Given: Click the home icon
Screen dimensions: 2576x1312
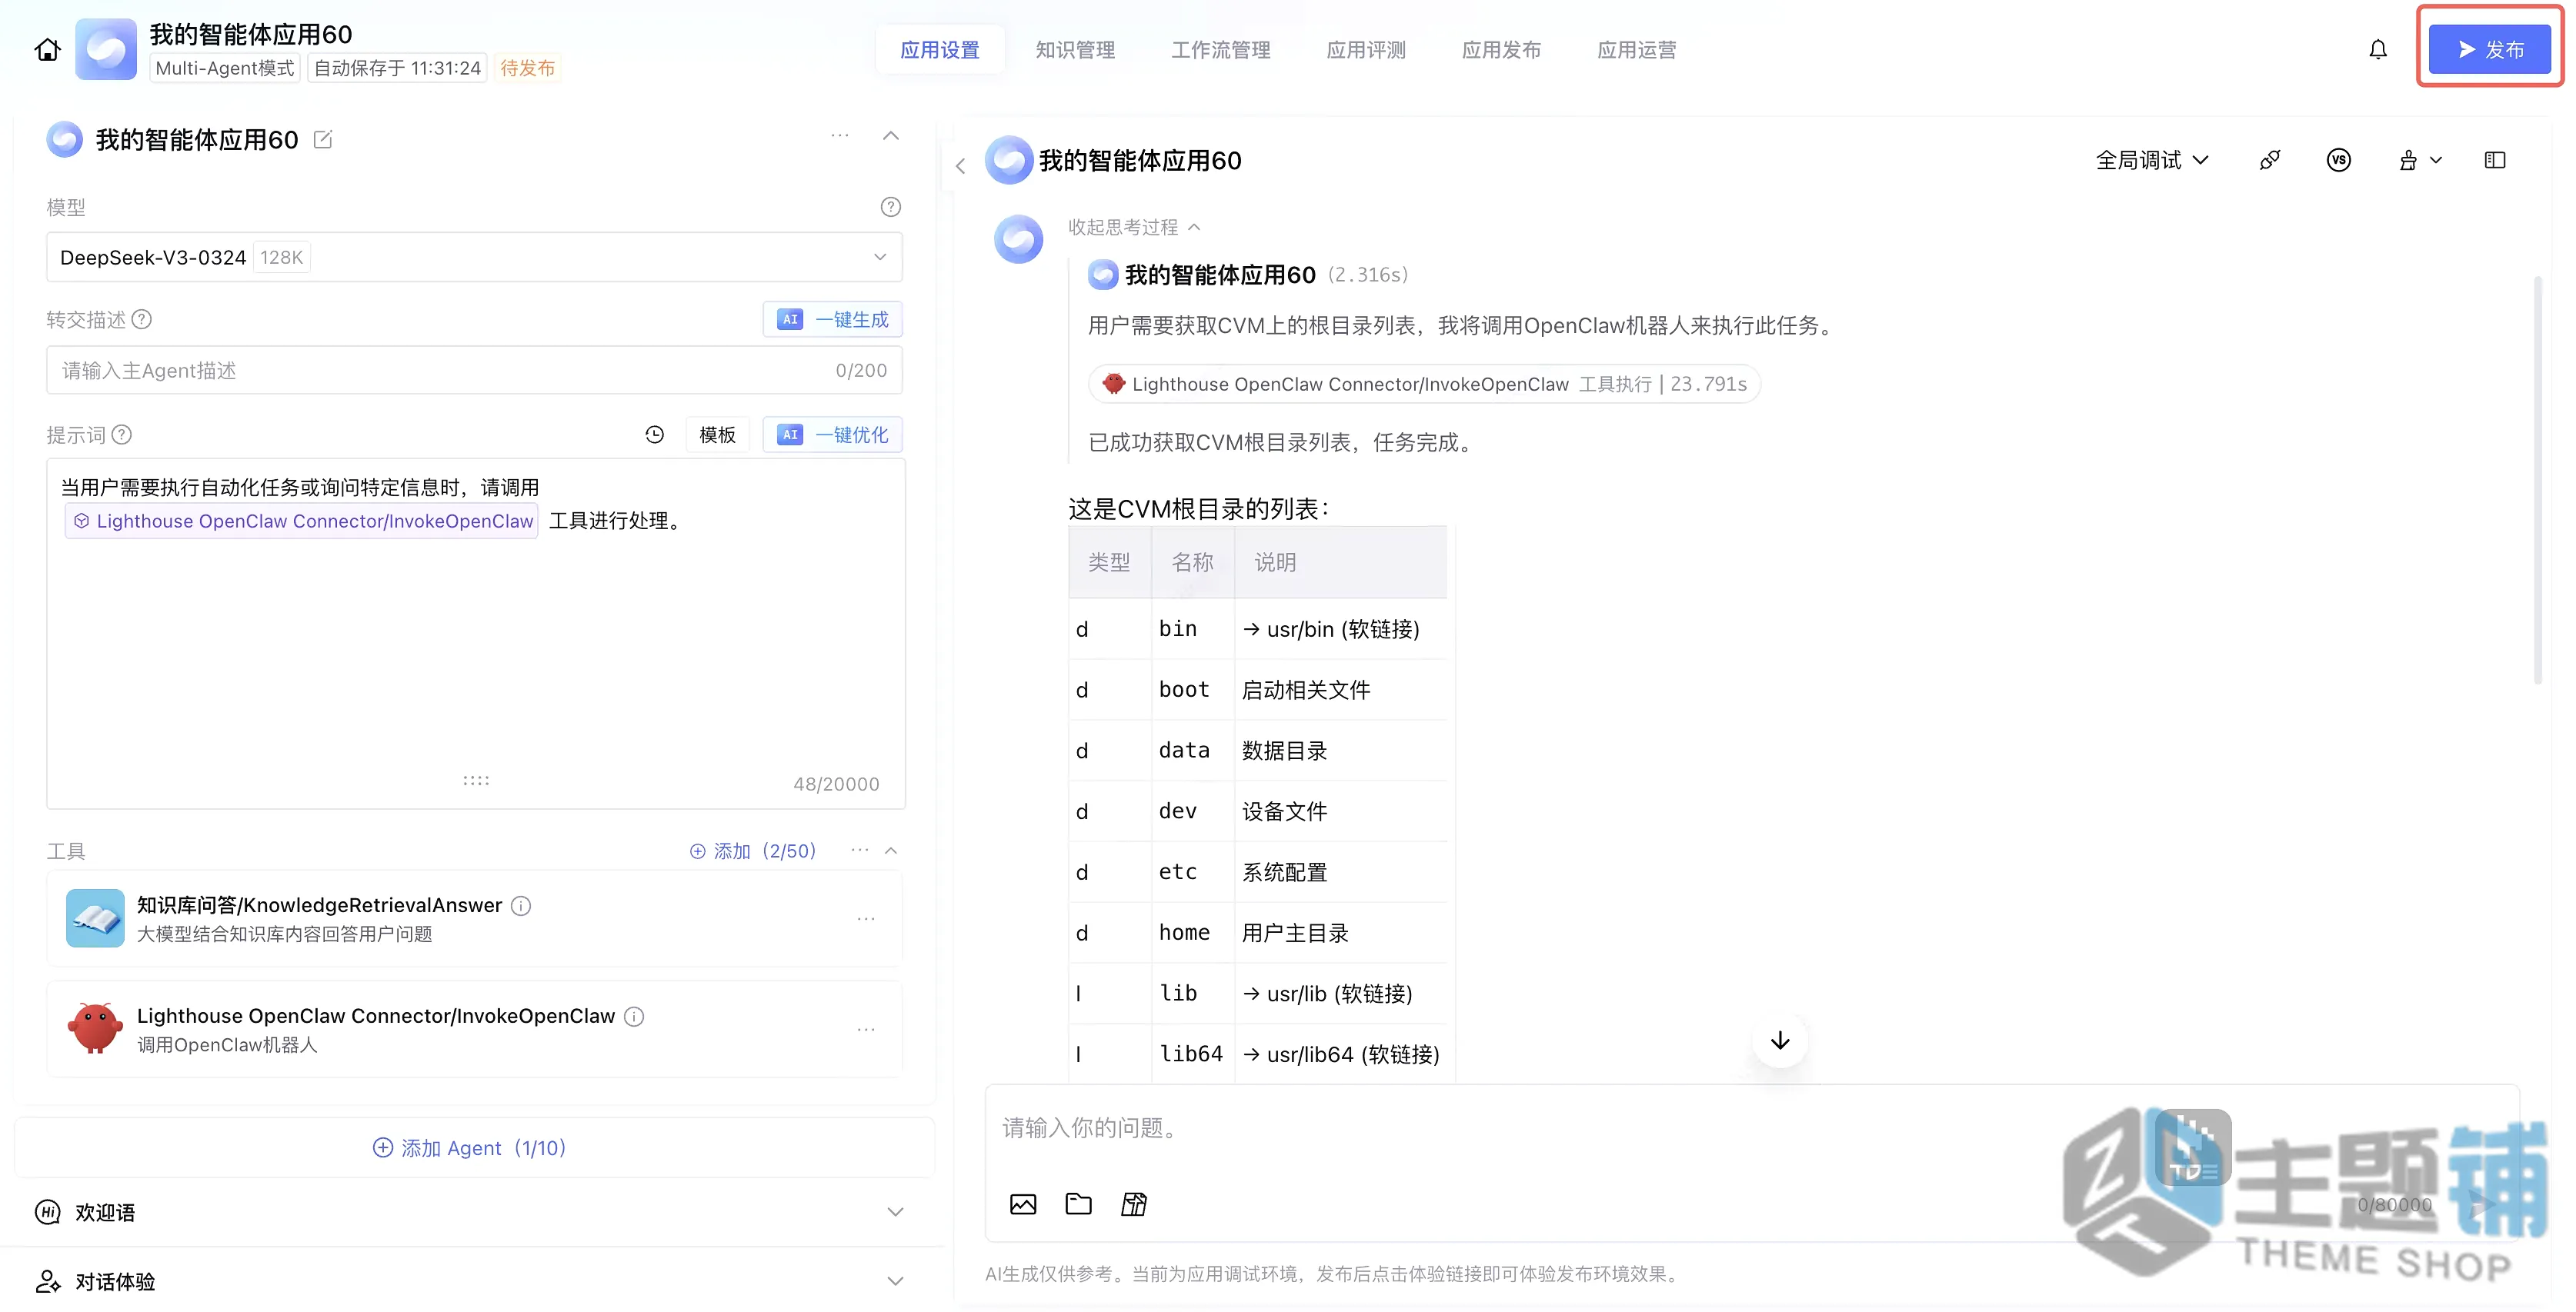Looking at the screenshot, I should click(x=47, y=50).
